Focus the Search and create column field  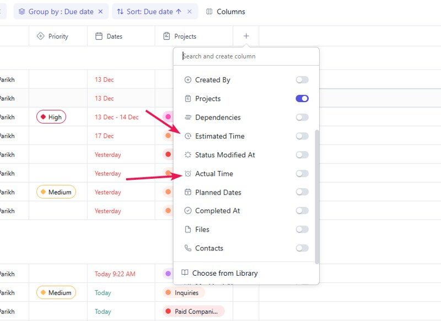point(246,56)
